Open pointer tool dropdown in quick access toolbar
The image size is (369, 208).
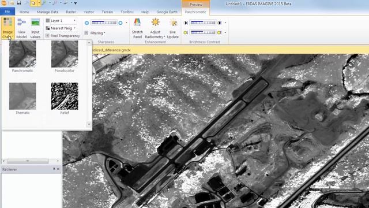click(39, 3)
